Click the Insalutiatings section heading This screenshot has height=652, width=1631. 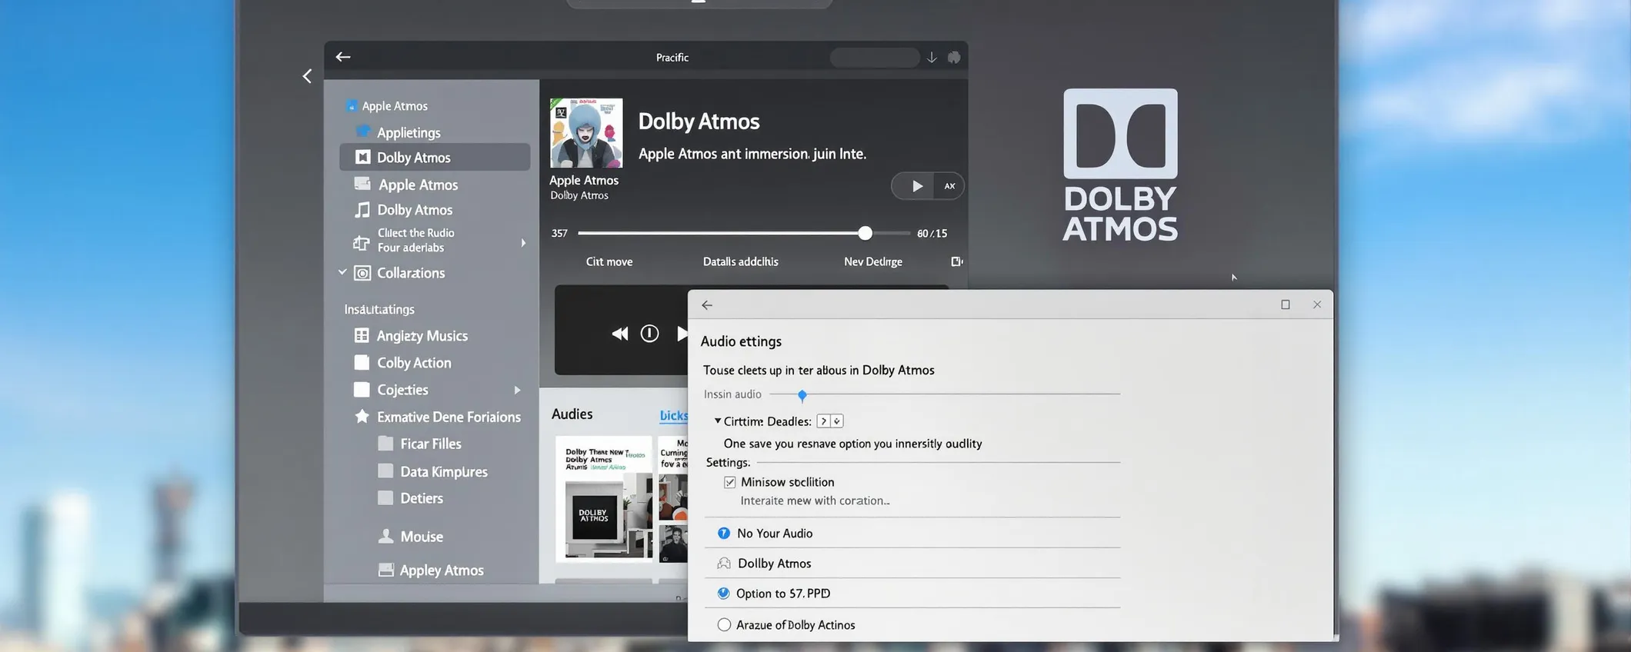point(379,309)
